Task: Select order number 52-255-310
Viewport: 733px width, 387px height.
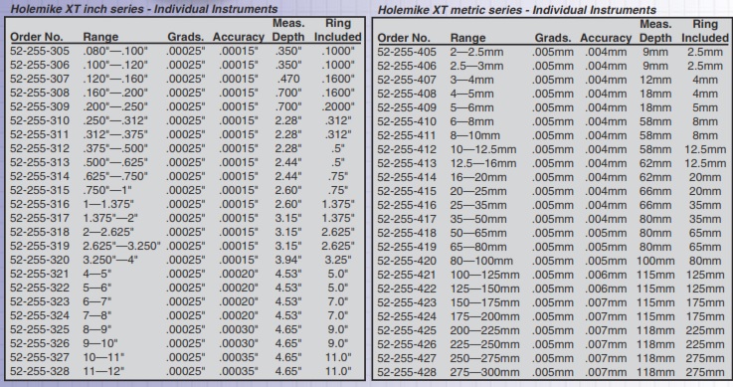Action: (40, 120)
